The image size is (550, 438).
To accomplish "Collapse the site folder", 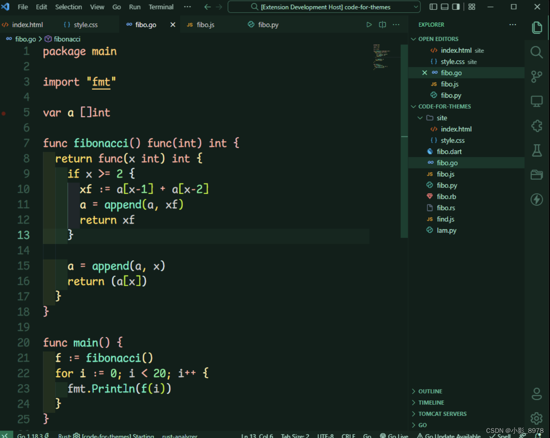I will click(420, 117).
